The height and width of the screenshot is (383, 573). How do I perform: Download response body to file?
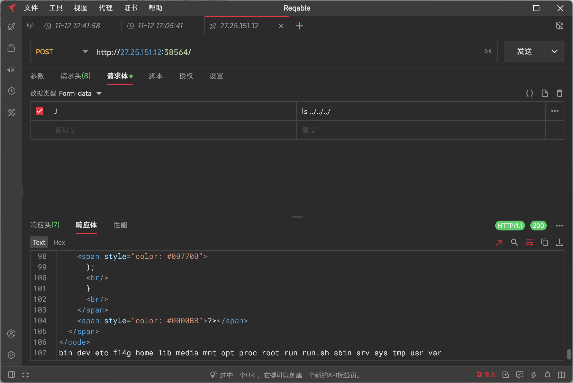coord(559,242)
